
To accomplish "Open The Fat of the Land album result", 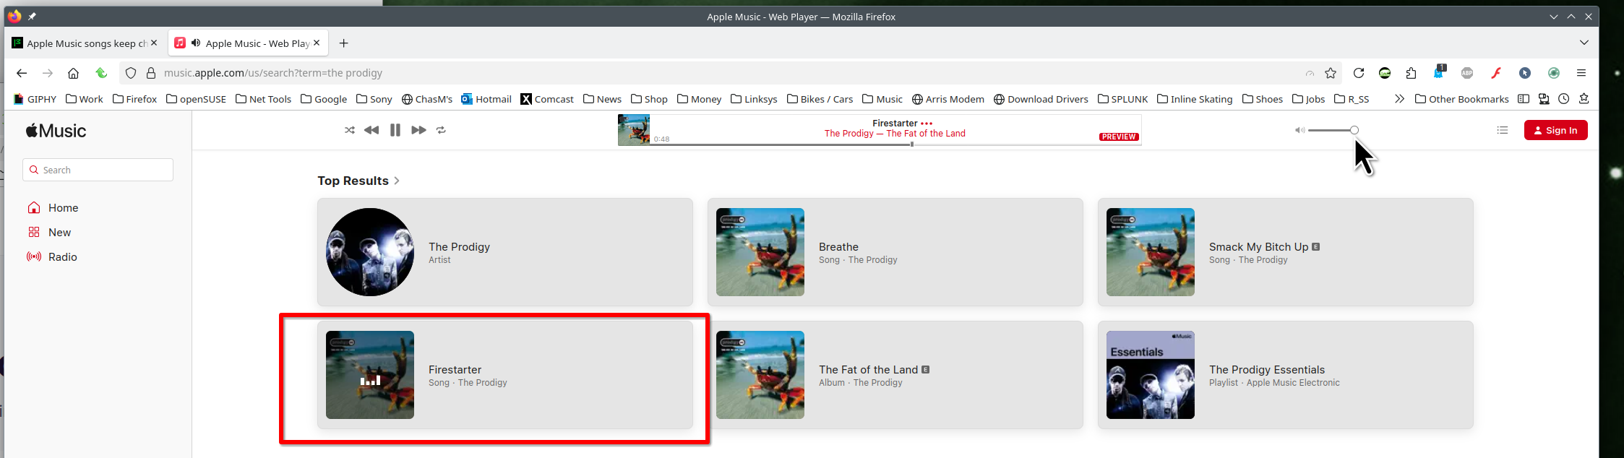I will tap(895, 375).
